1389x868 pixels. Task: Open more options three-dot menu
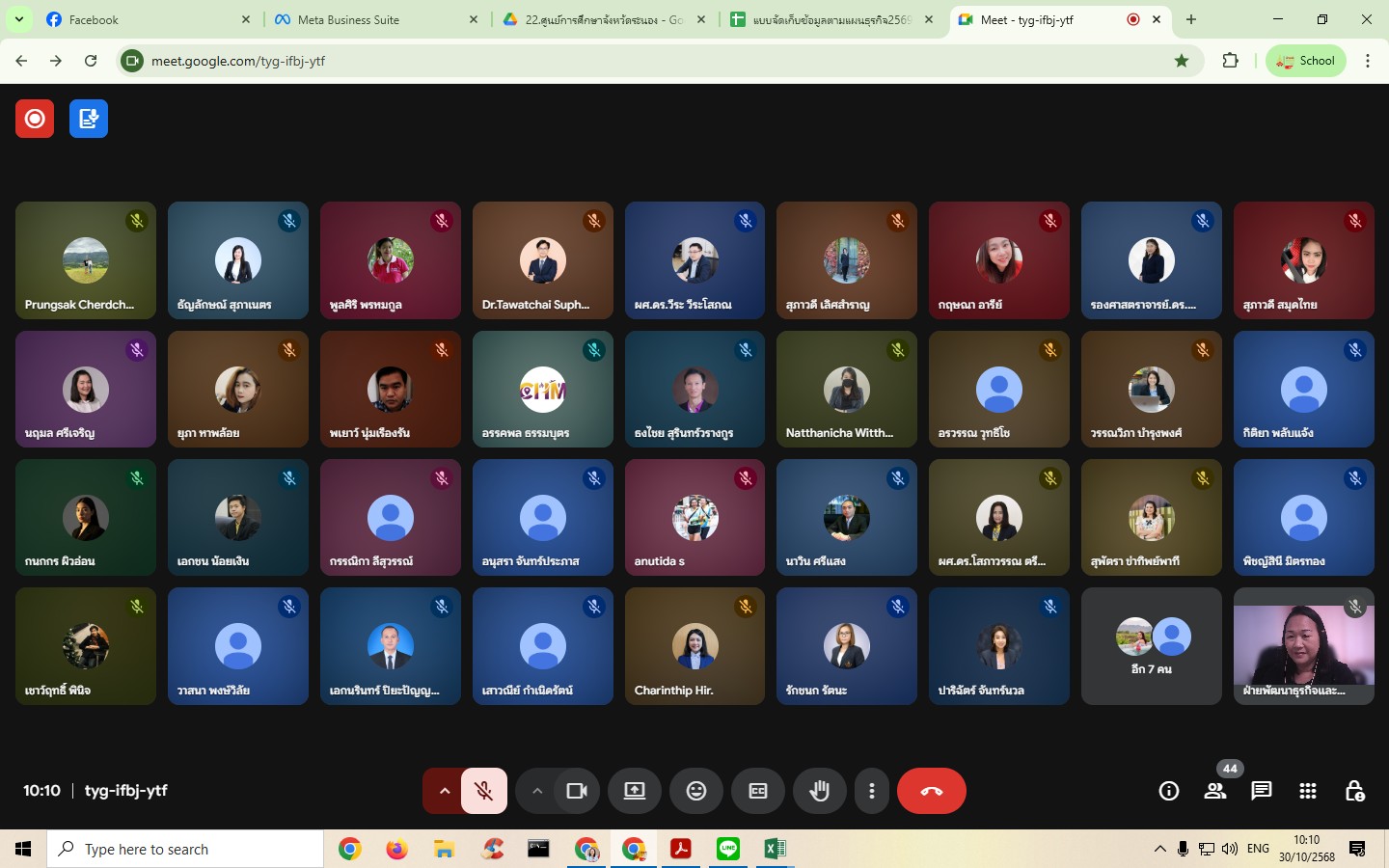872,791
